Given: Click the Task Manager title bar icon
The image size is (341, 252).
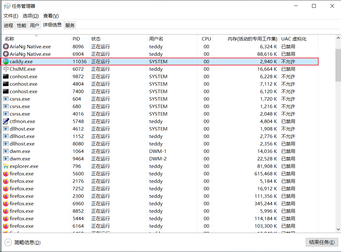Looking at the screenshot, I should pos(7,6).
